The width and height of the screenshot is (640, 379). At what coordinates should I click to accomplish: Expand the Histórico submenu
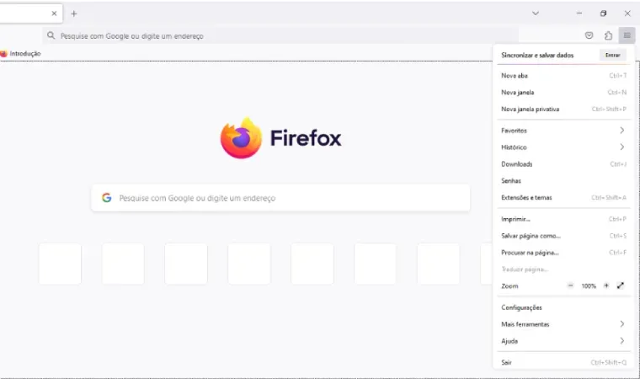(563, 147)
